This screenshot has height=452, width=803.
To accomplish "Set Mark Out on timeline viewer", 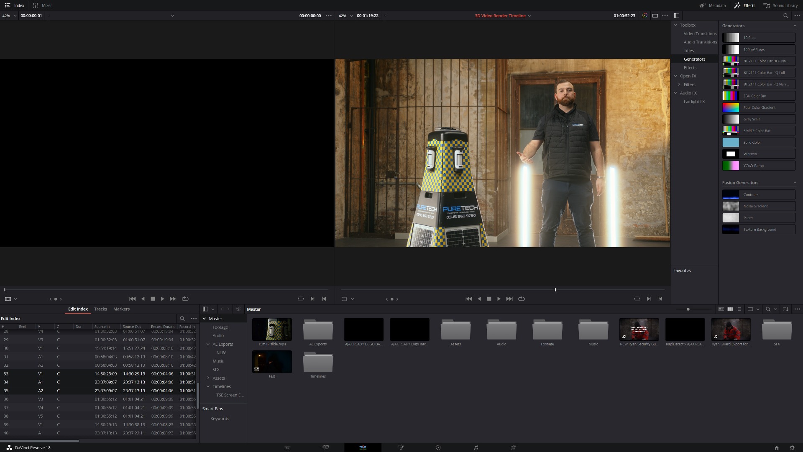I will pyautogui.click(x=660, y=299).
